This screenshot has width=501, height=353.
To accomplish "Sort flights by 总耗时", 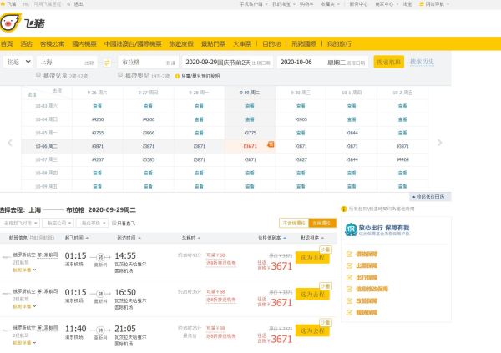I will click(191, 238).
